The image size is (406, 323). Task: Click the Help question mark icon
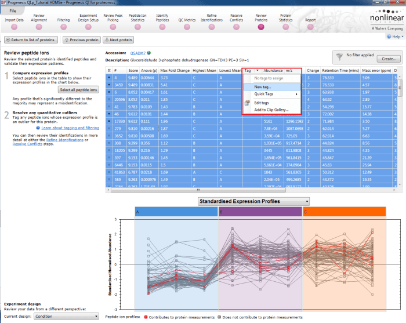[x=389, y=37]
